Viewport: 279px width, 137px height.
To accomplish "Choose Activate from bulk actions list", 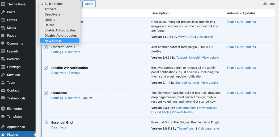I will coord(60,9).
